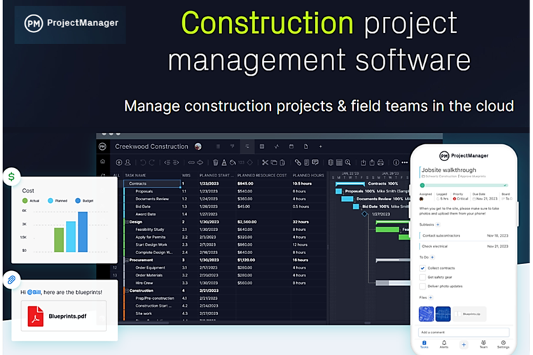The height and width of the screenshot is (355, 533).
Task: Open the Blueprints.pdf attachment
Action: coord(64,316)
